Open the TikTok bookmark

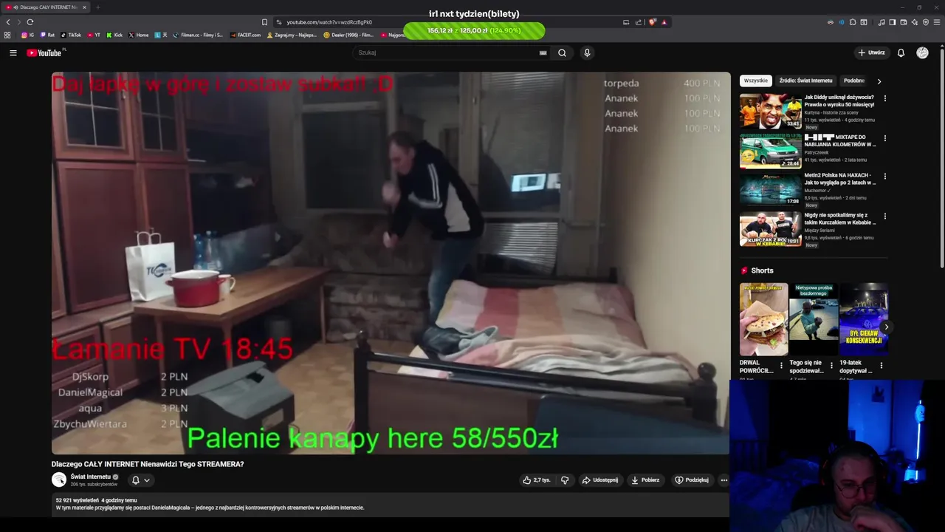coord(71,35)
